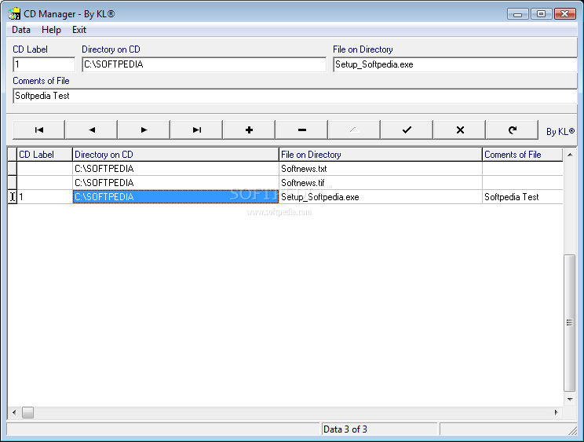
Task: Click the Exit menu item
Action: (x=79, y=30)
